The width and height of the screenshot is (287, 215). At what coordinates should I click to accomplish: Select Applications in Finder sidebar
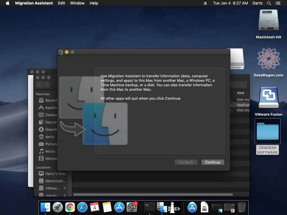tap(48, 107)
